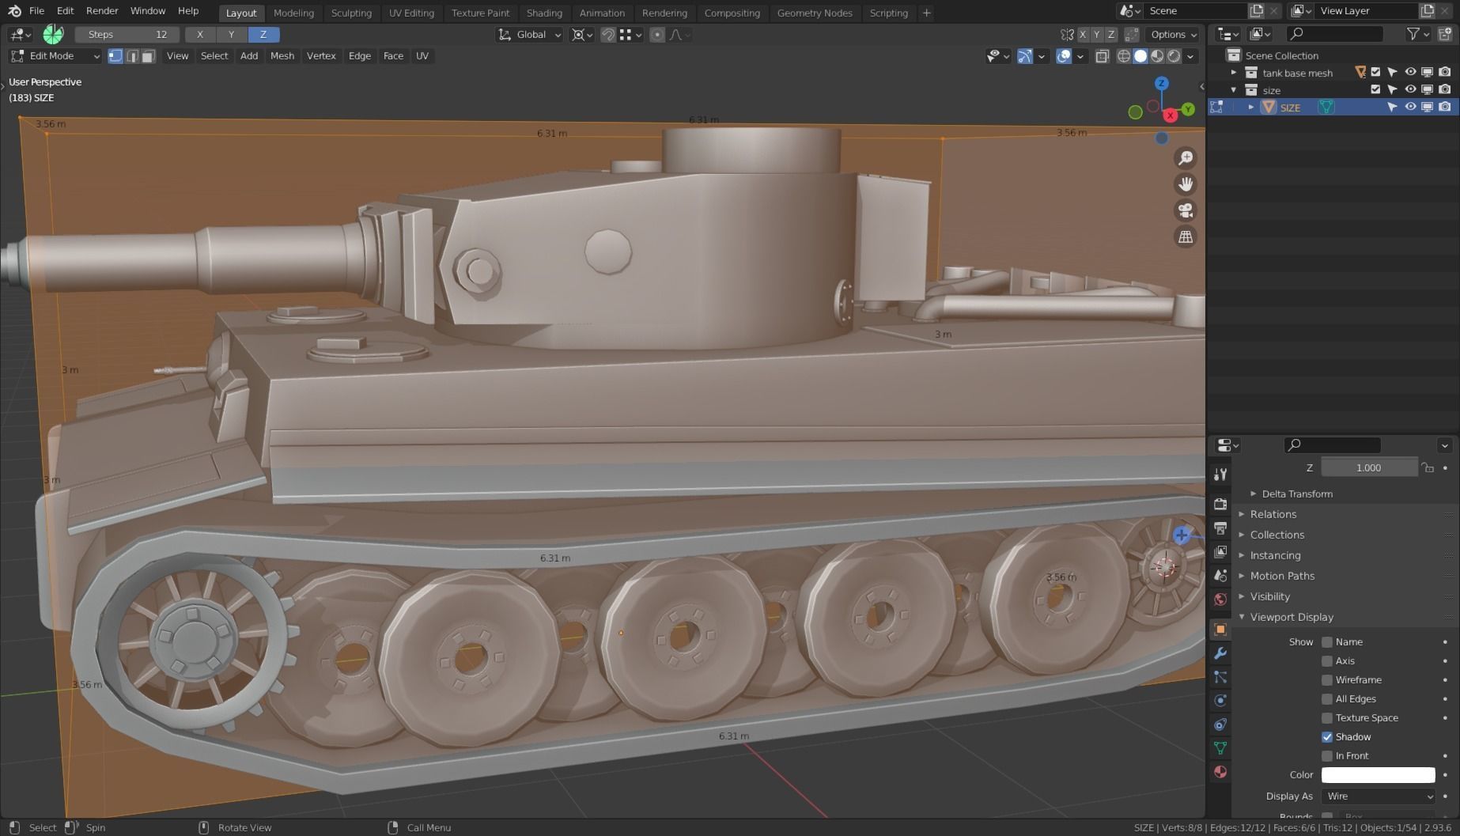Open the Object Data mesh tab icon
This screenshot has width=1460, height=836.
[1220, 748]
